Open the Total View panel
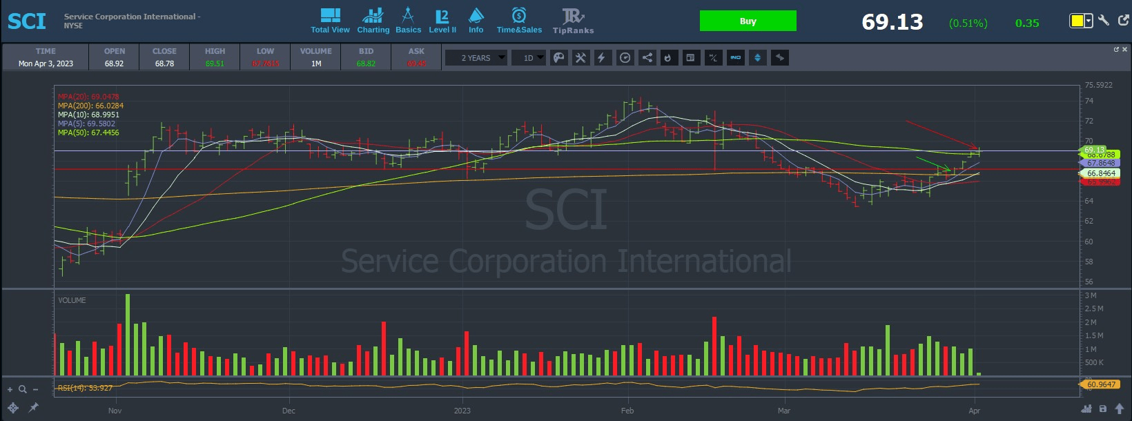The width and height of the screenshot is (1132, 421). 330,21
